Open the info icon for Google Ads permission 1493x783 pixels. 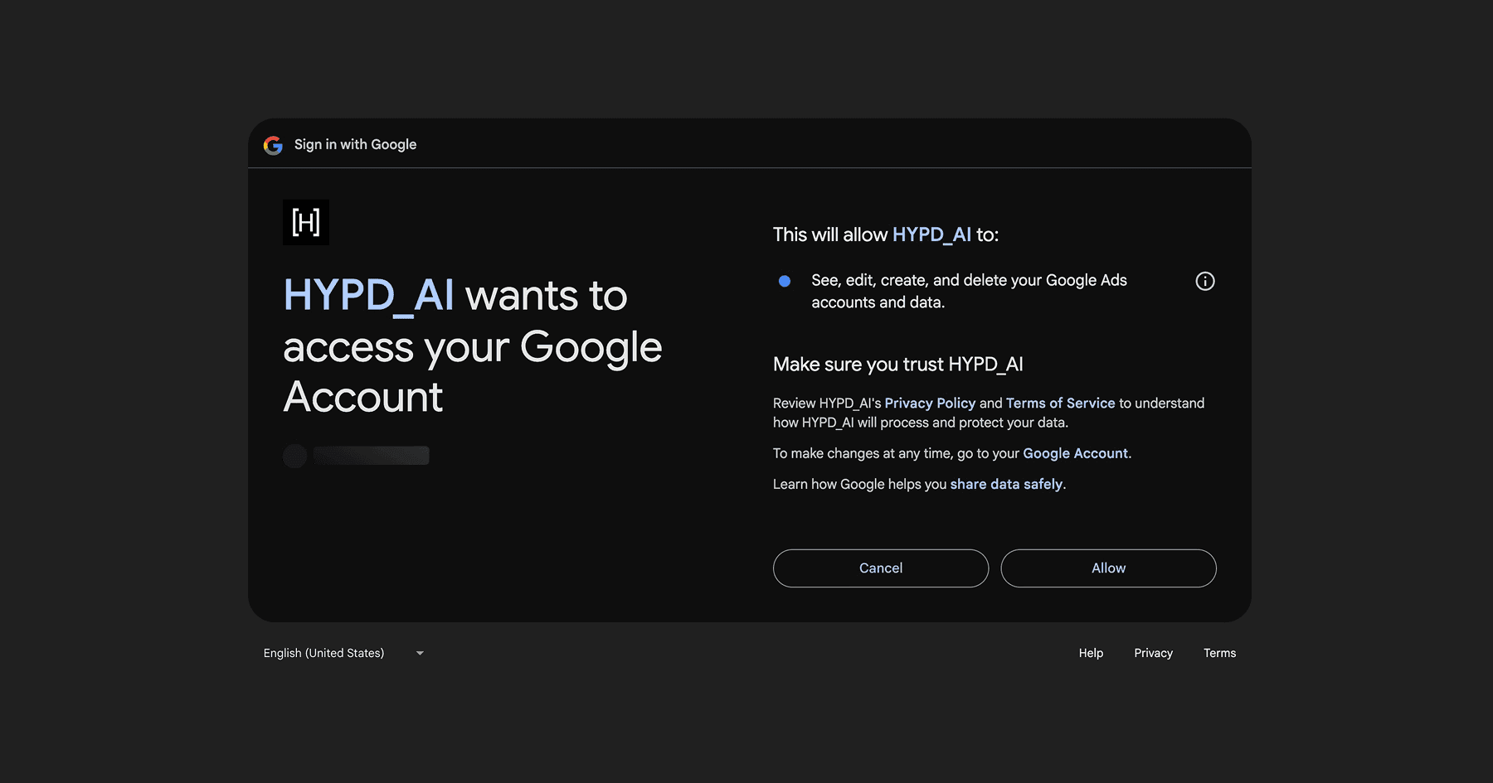1204,281
